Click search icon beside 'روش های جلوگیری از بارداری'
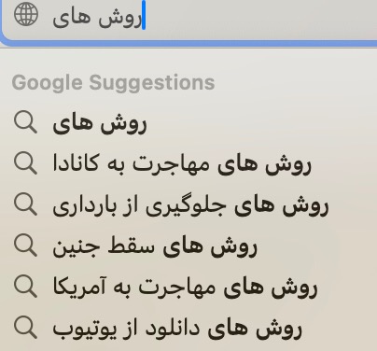377x351 pixels. (25, 204)
